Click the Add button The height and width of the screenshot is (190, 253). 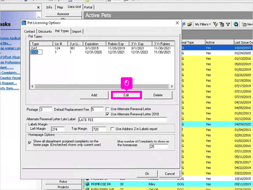94,95
